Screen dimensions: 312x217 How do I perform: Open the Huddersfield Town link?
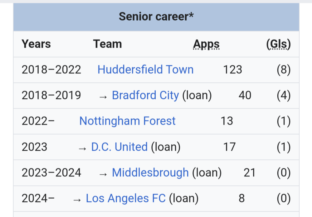(x=145, y=69)
